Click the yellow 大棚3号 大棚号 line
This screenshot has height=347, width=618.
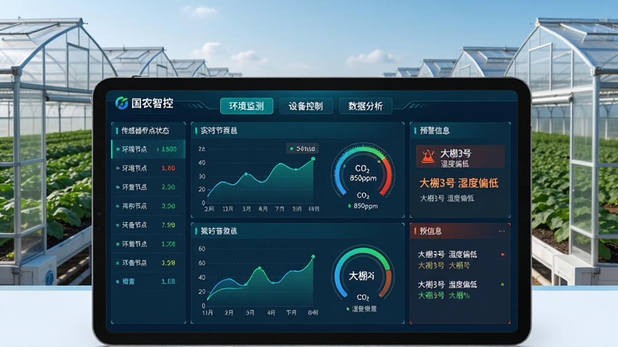(x=444, y=266)
